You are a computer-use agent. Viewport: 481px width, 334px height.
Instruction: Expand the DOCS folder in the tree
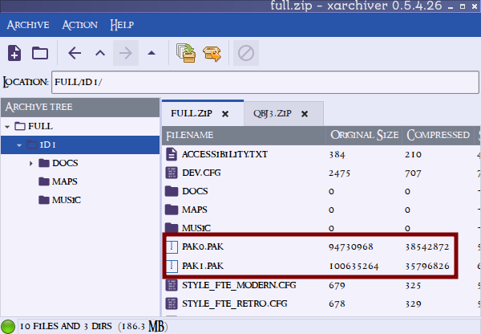[x=31, y=164]
